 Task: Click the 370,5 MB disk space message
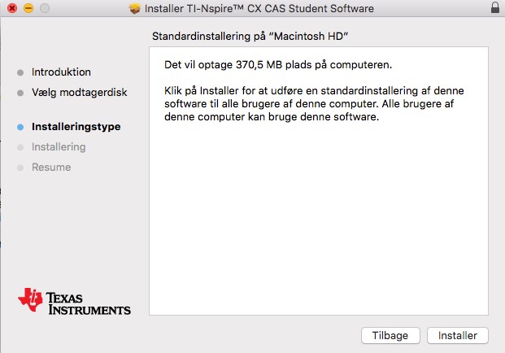point(278,65)
